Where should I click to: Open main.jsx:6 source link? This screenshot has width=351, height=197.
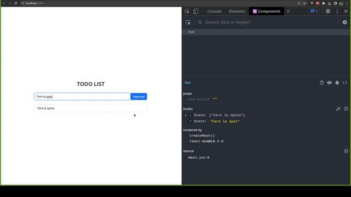[199, 158]
